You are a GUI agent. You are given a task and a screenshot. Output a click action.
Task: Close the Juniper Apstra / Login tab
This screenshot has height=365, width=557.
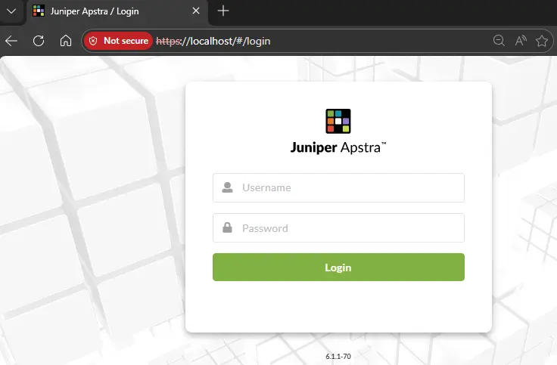pos(196,11)
